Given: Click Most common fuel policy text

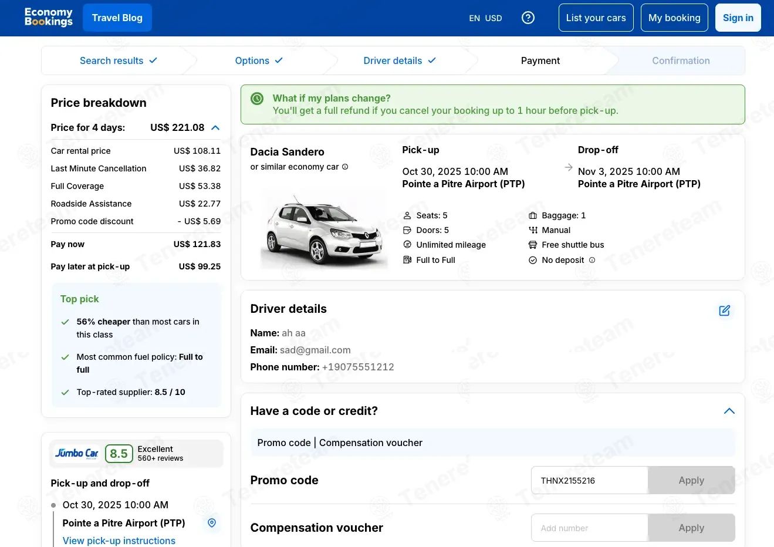Looking at the screenshot, I should tap(140, 363).
